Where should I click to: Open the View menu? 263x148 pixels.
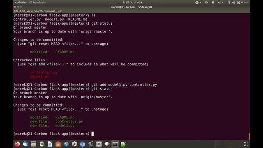30,11
